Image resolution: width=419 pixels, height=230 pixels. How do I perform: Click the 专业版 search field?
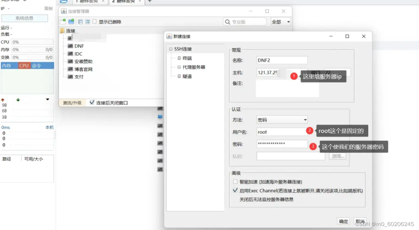point(245,22)
